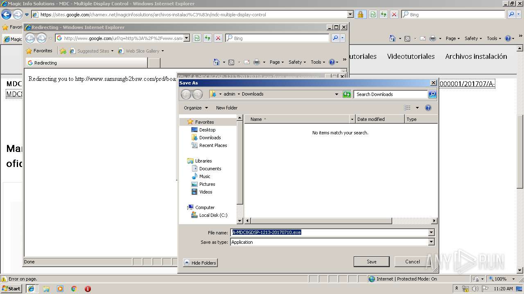Click file list horizontal scrollbar

coord(321,221)
